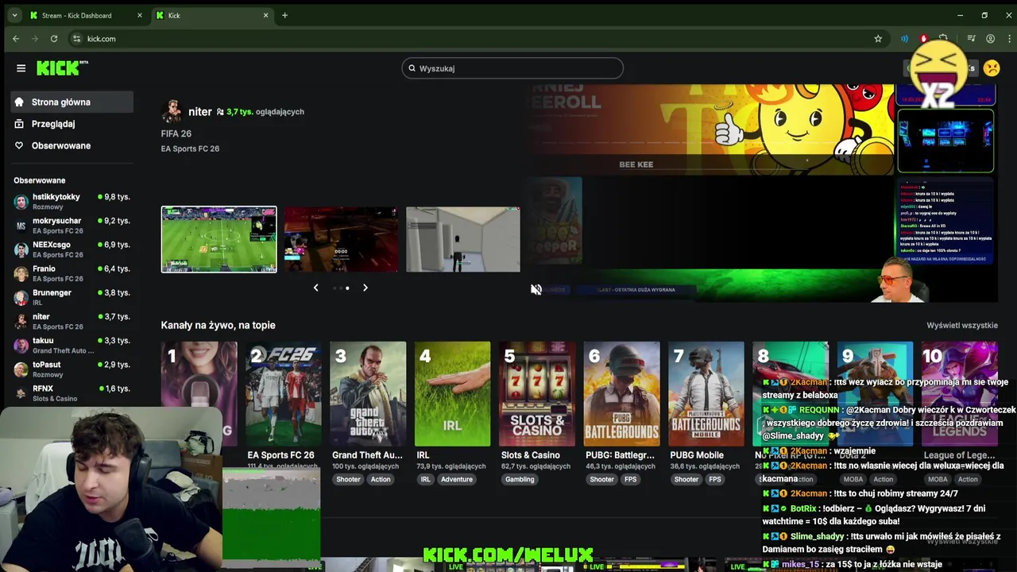Open Obserwowane in sidebar menu

[x=72, y=145]
